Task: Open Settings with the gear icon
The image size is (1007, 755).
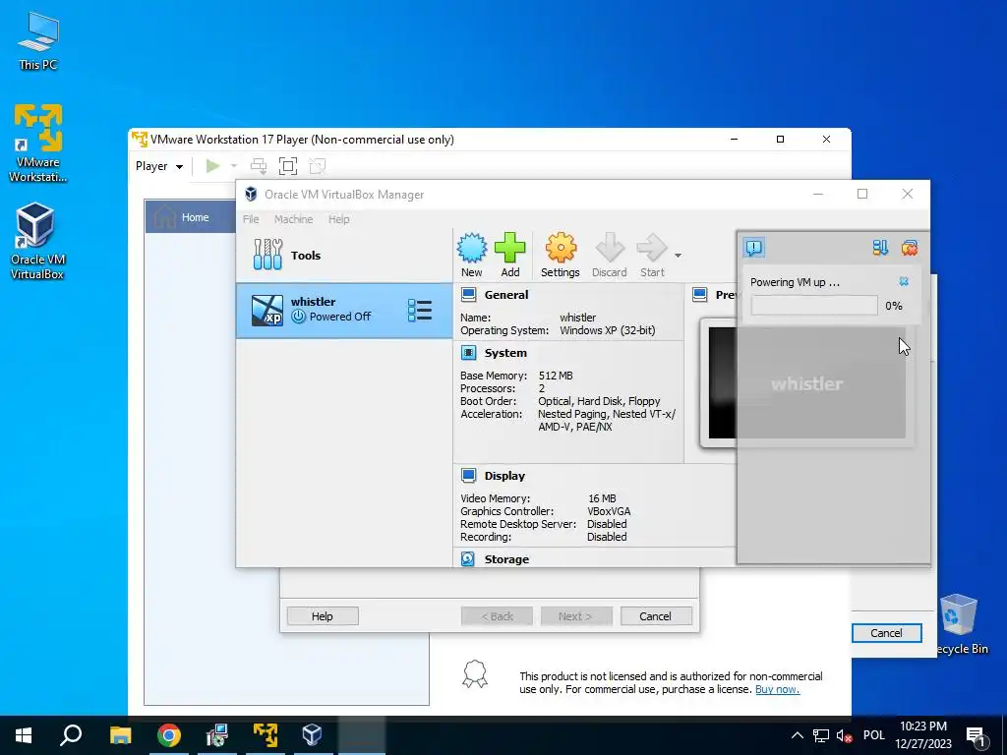Action: pos(560,248)
